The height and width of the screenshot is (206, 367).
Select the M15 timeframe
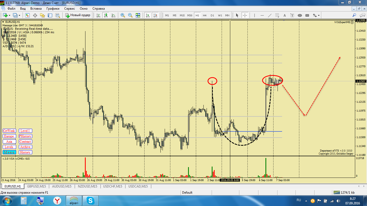pyautogui.click(x=182, y=15)
